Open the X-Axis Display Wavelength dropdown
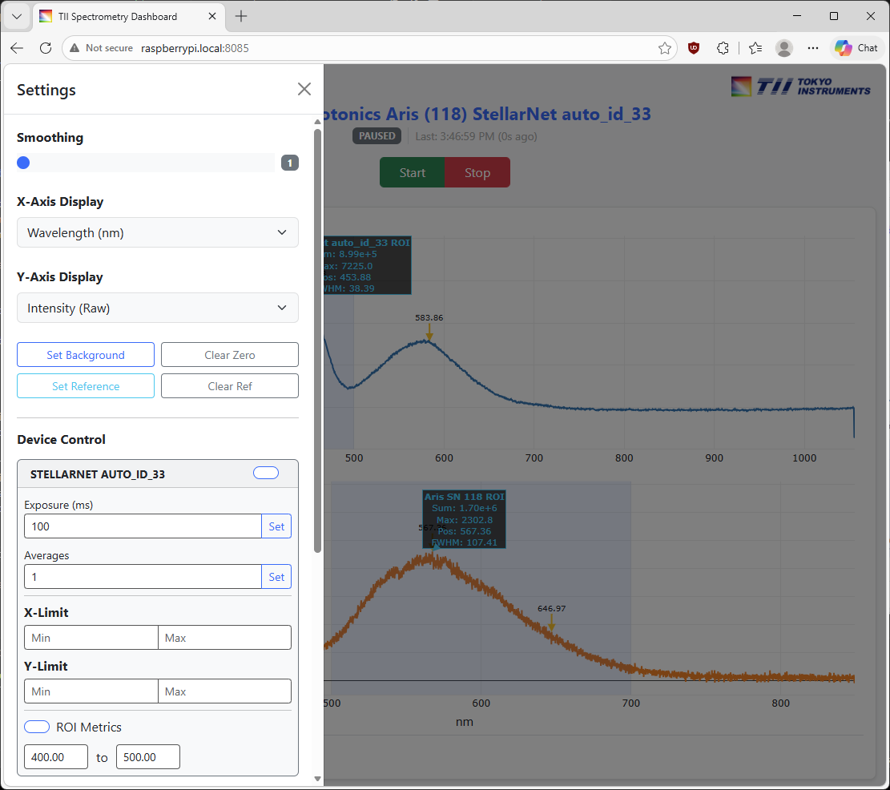The width and height of the screenshot is (890, 790). [158, 232]
